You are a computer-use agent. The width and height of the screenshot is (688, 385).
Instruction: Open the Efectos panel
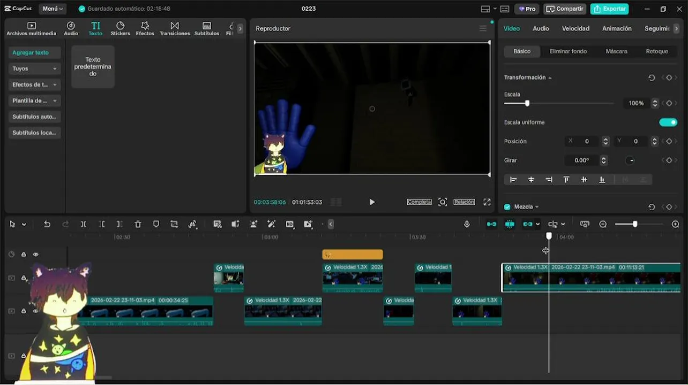click(x=145, y=29)
